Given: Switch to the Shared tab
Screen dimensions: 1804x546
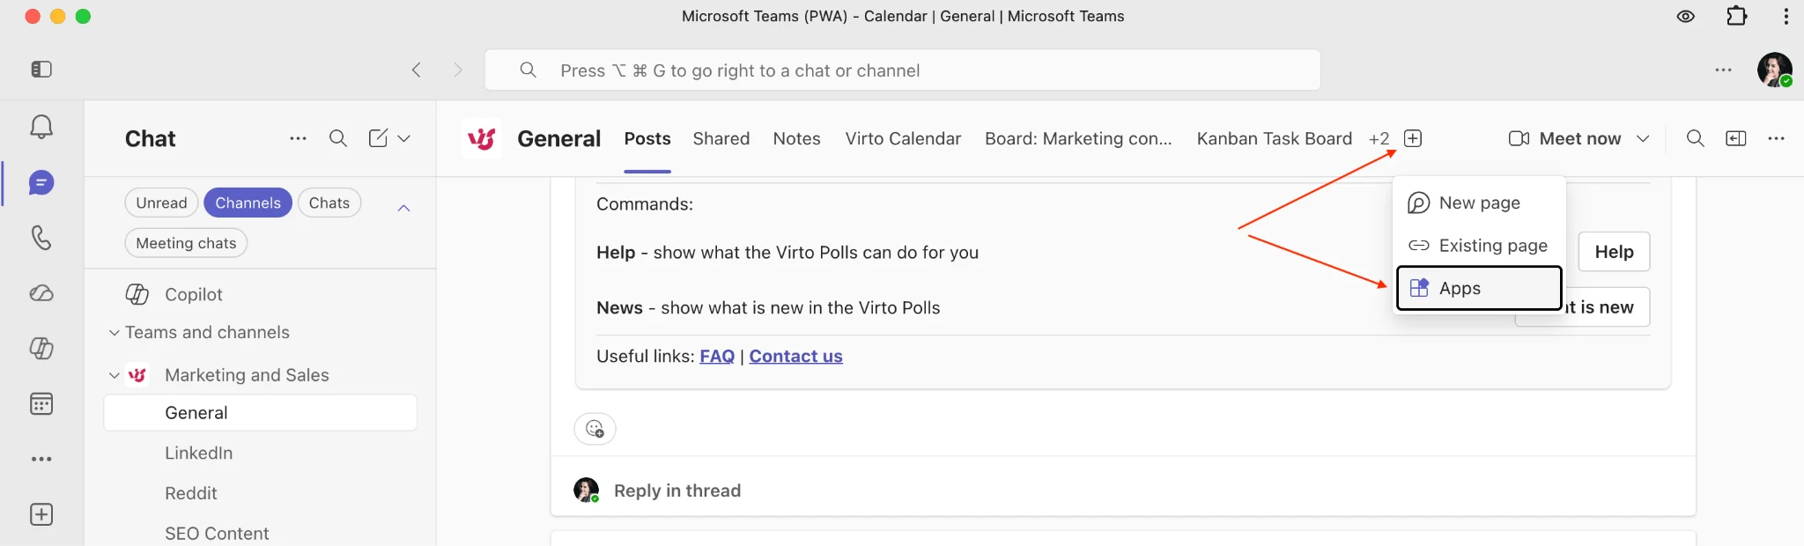Looking at the screenshot, I should 721,138.
